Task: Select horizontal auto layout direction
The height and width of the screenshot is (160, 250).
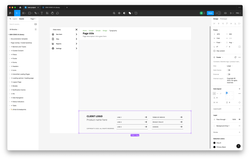Action: [217, 94]
